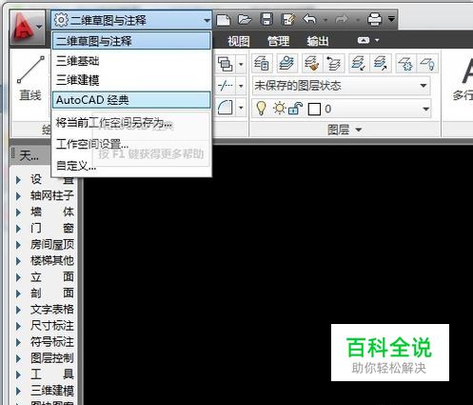Open the draw order dropdown arrow
473x405 pixels.
coord(241,64)
